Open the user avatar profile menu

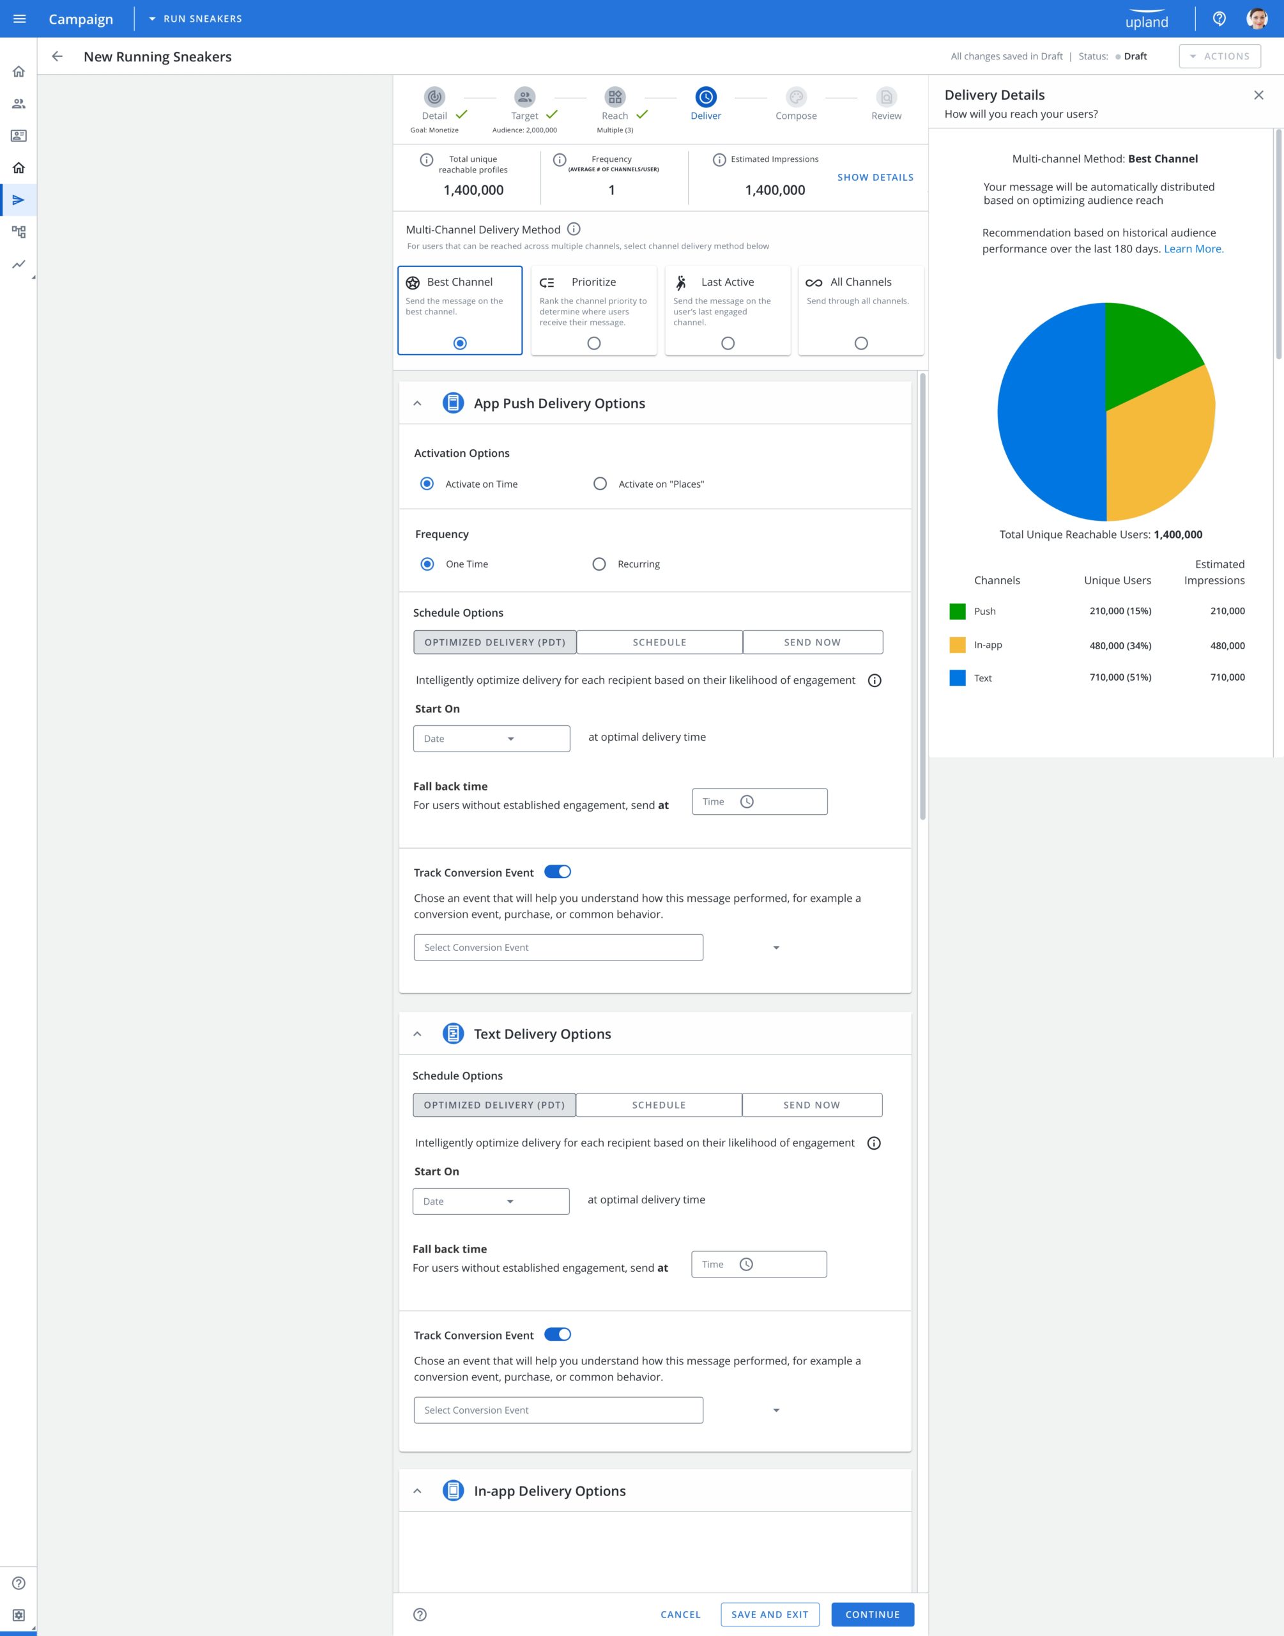point(1257,19)
